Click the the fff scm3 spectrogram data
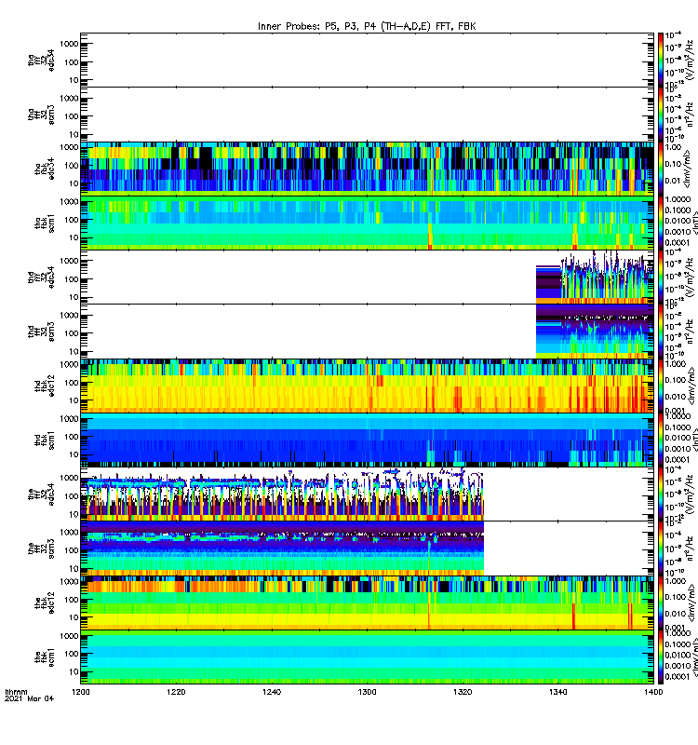This screenshot has height=745, width=698. point(282,549)
